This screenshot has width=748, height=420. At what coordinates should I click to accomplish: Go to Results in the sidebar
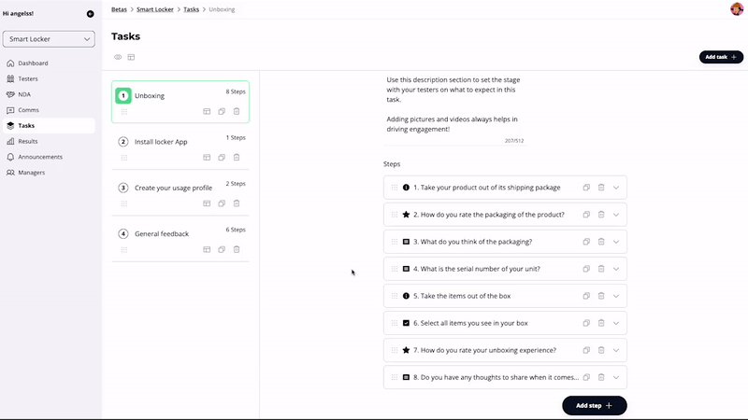coord(49,142)
